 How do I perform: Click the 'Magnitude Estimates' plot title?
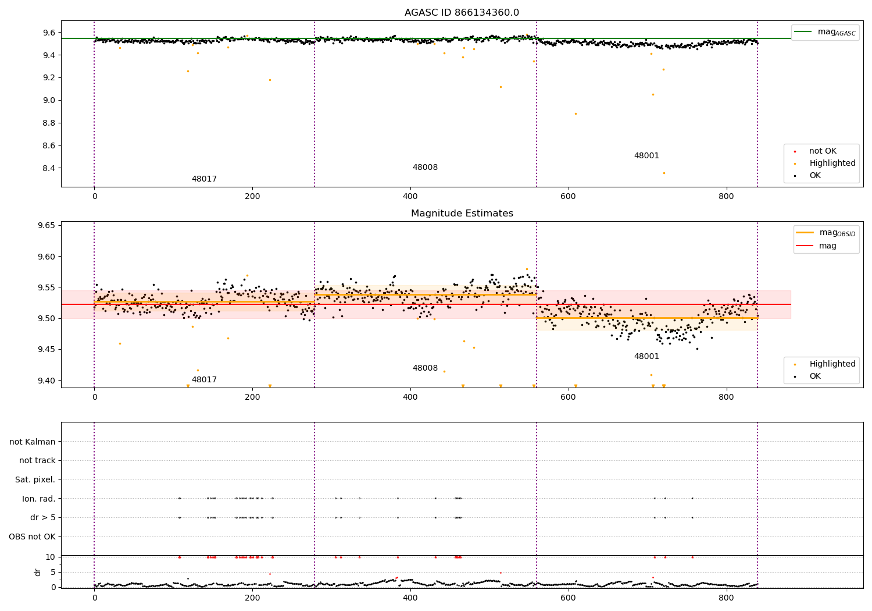coord(462,214)
